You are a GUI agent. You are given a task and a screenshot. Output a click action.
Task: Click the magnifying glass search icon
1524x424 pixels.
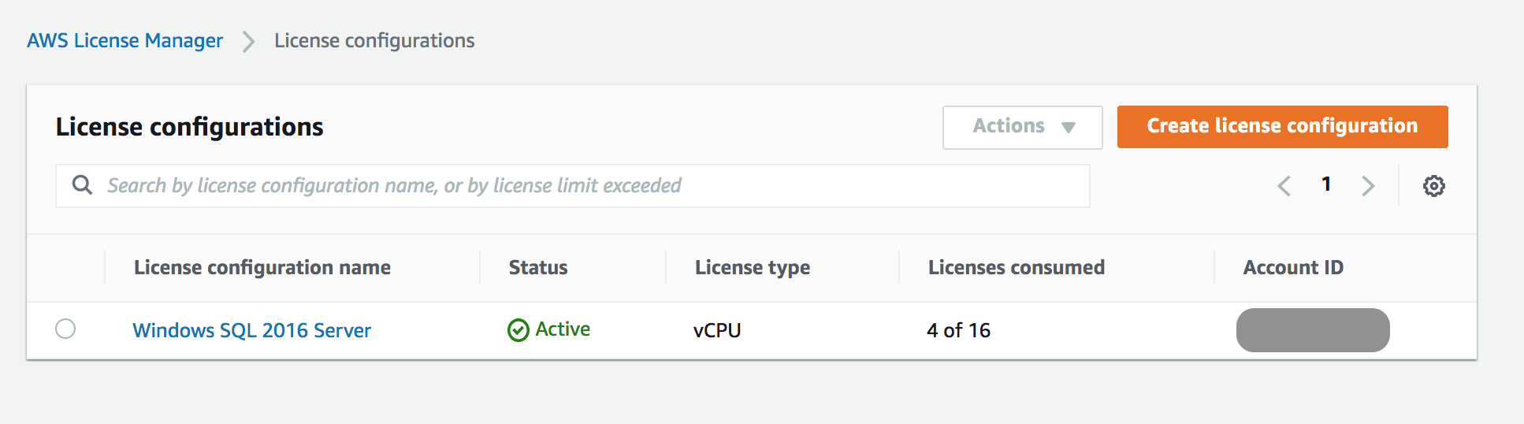(x=82, y=185)
